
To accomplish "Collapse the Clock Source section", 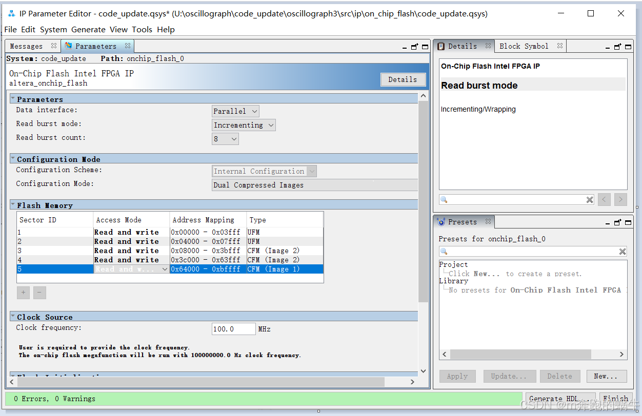I will pyautogui.click(x=12, y=317).
